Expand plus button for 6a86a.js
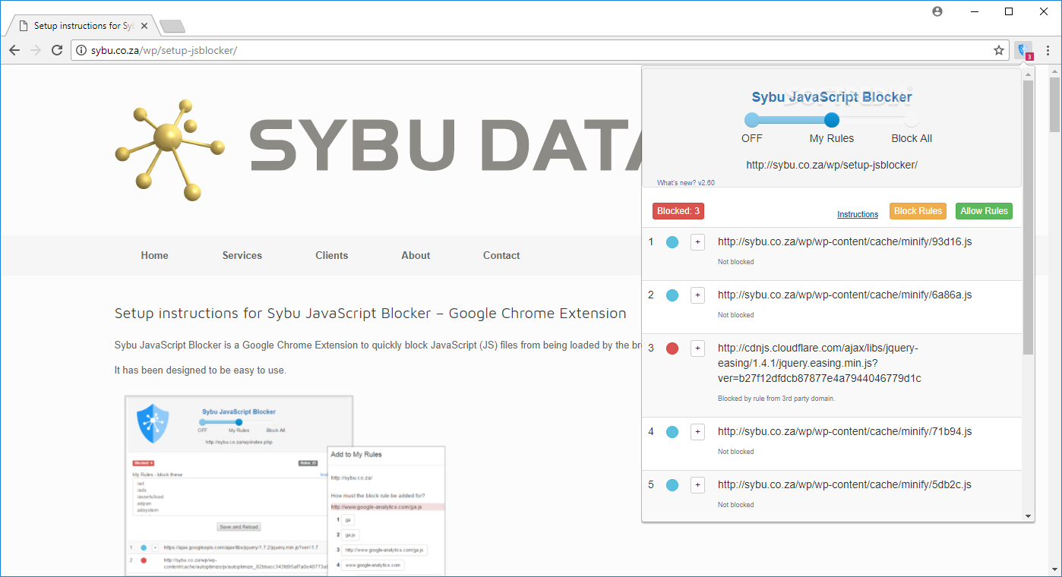Screen dimensions: 1062x577 coord(697,295)
